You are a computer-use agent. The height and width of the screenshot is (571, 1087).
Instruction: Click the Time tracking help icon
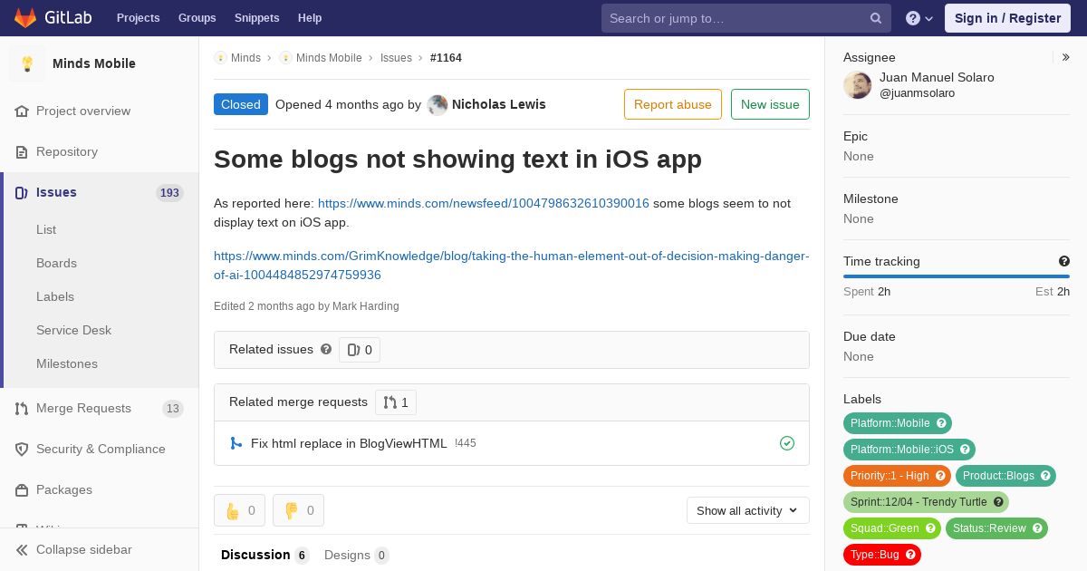tap(1063, 261)
